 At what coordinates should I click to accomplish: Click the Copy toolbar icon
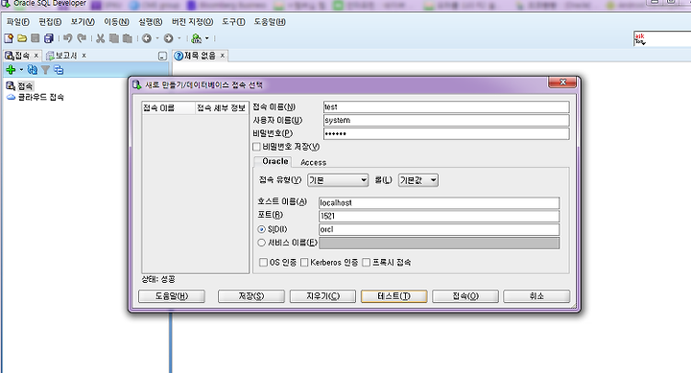(x=114, y=38)
